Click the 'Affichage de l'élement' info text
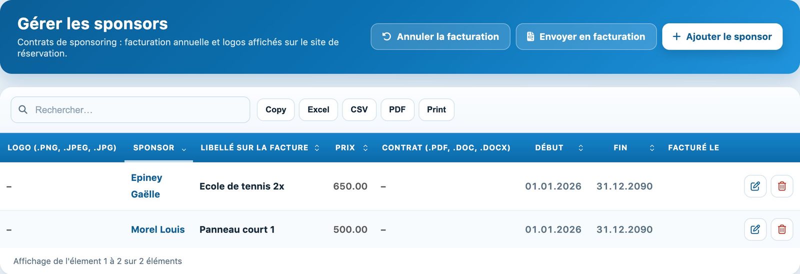The height and width of the screenshot is (274, 800). pos(97,261)
